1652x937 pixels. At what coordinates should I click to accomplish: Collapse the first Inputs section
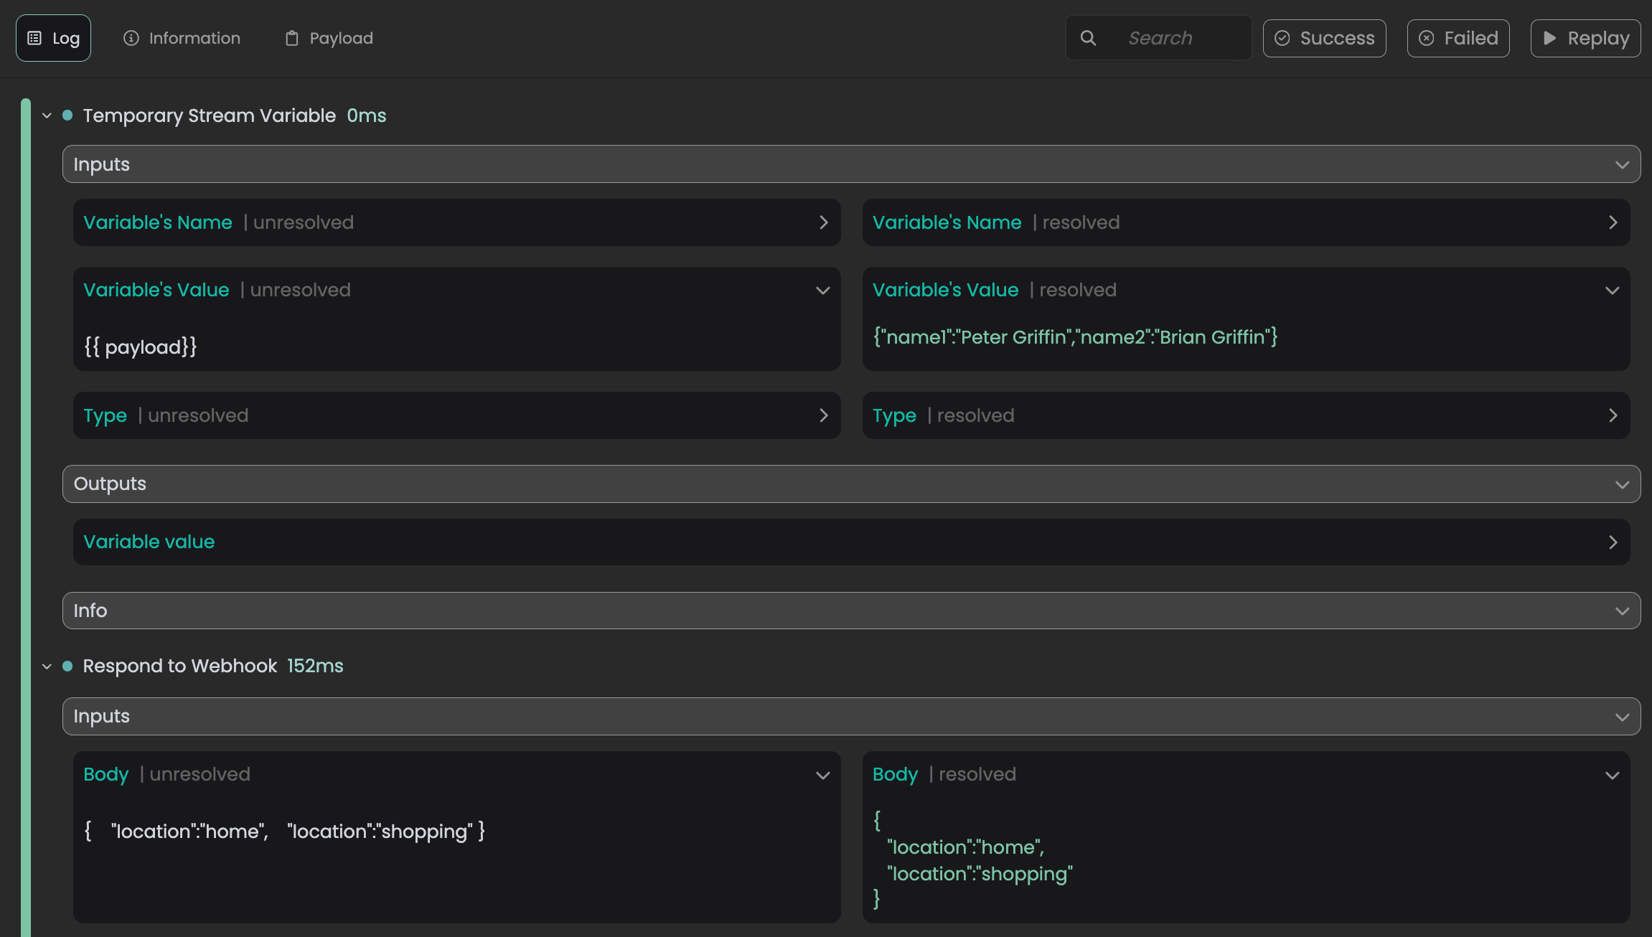[1621, 164]
